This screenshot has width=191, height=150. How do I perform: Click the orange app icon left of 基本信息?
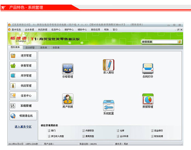click(9, 29)
